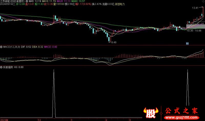Select the MA60: 10.57 moving average label
The width and height of the screenshot is (205, 121).
click(74, 1)
